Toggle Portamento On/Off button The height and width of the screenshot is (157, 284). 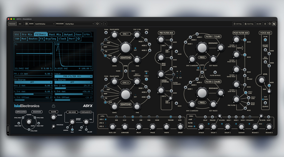coord(86,129)
